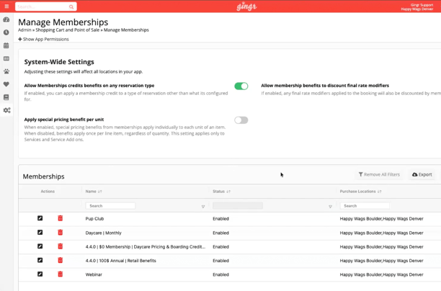Click the Gingr logo in header
The width and height of the screenshot is (441, 291).
[246, 6]
